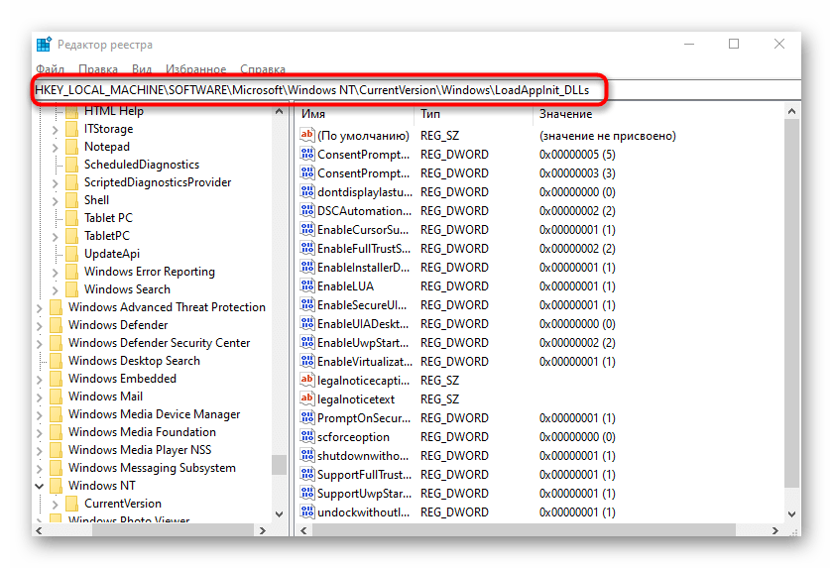Image resolution: width=833 pixels, height=568 pixels.
Task: Click the tree pane scroll down arrow
Action: 279,513
